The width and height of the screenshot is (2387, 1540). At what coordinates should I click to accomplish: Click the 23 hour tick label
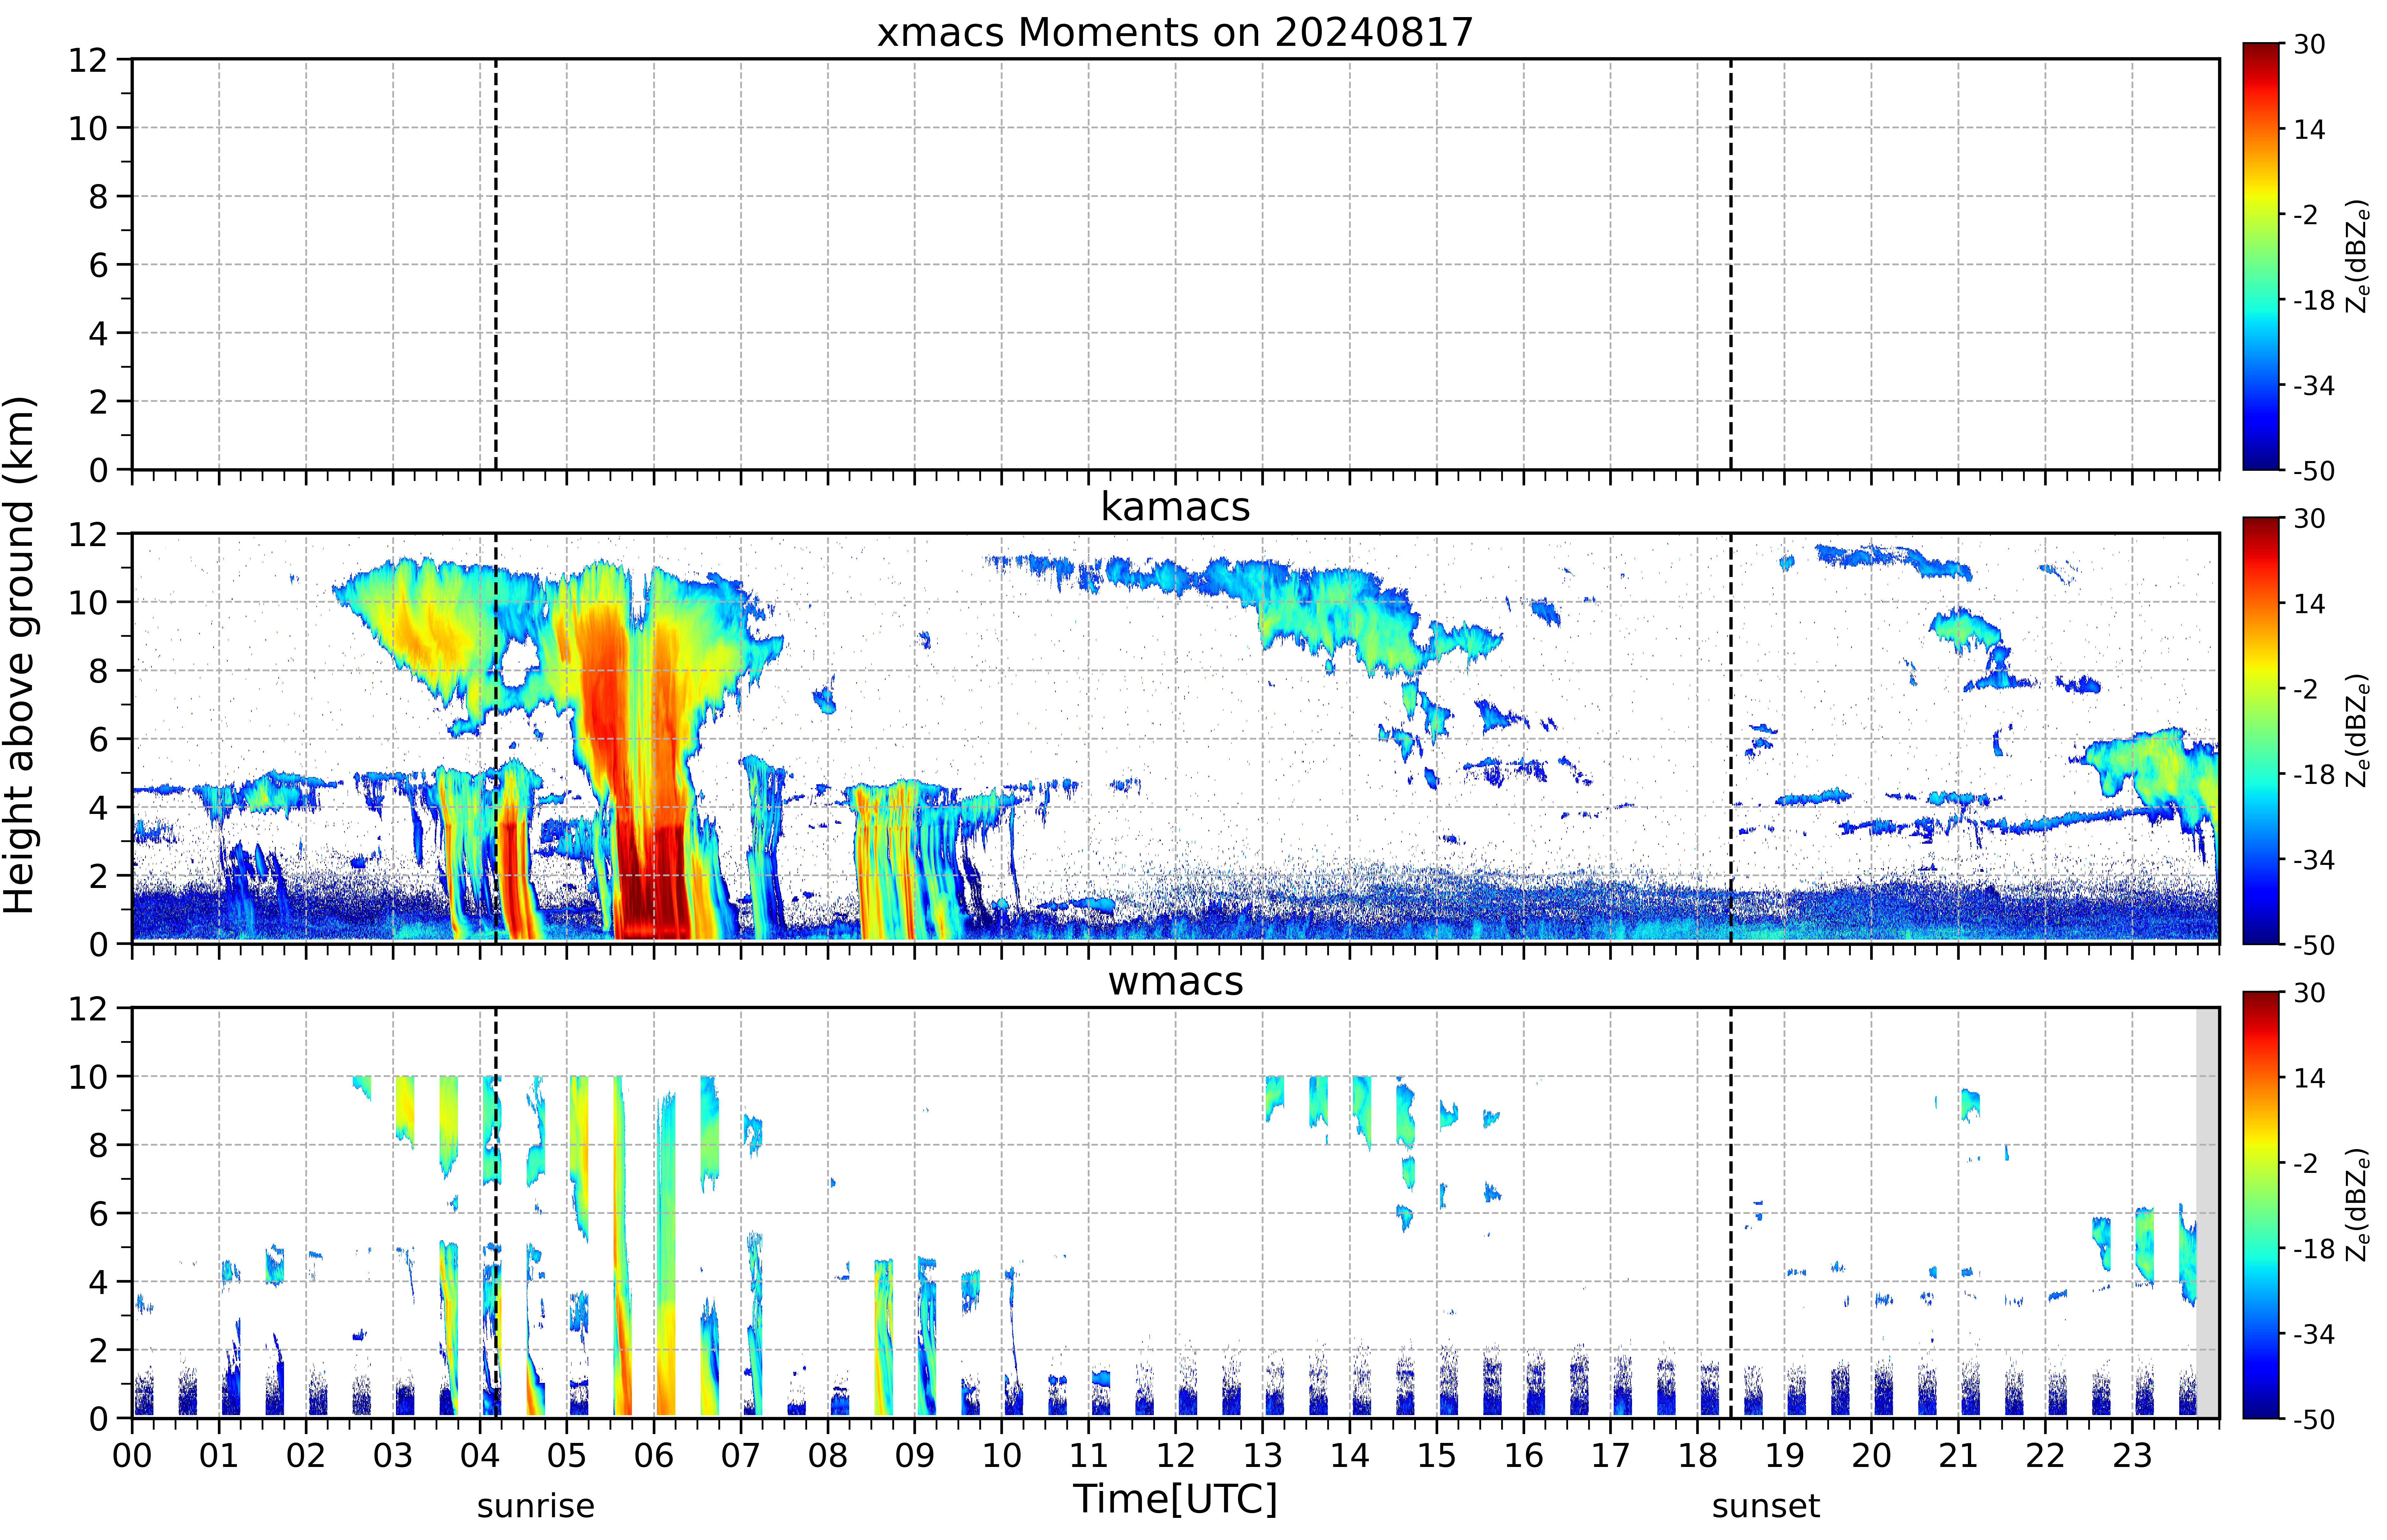click(2132, 1455)
